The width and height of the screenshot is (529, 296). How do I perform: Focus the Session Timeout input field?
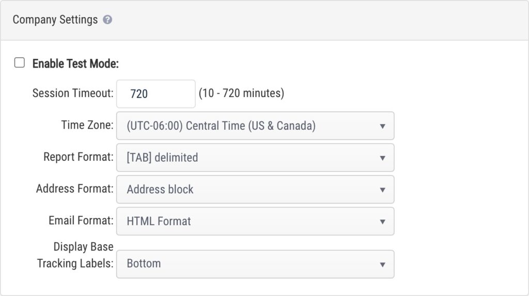(155, 94)
